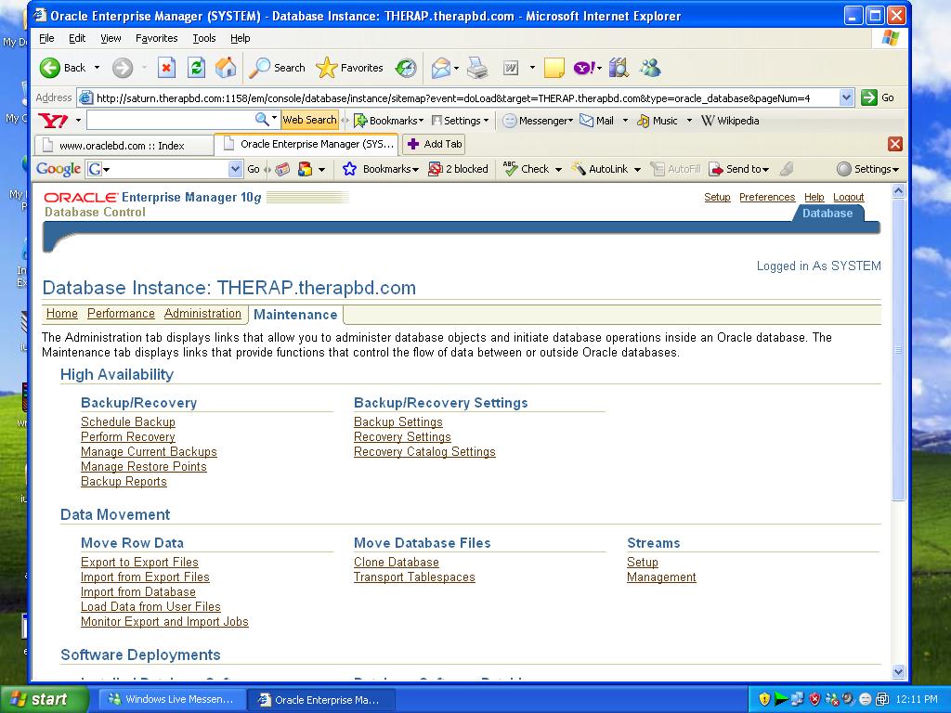Click the yellow sticky note icon

click(x=554, y=68)
